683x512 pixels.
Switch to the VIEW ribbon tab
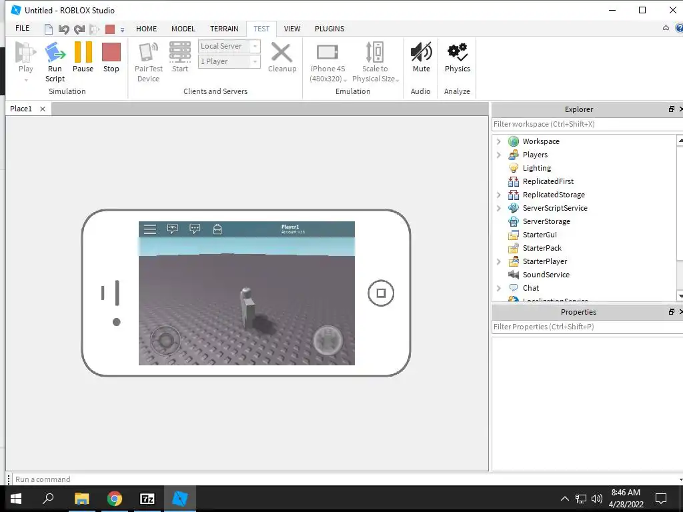point(292,29)
